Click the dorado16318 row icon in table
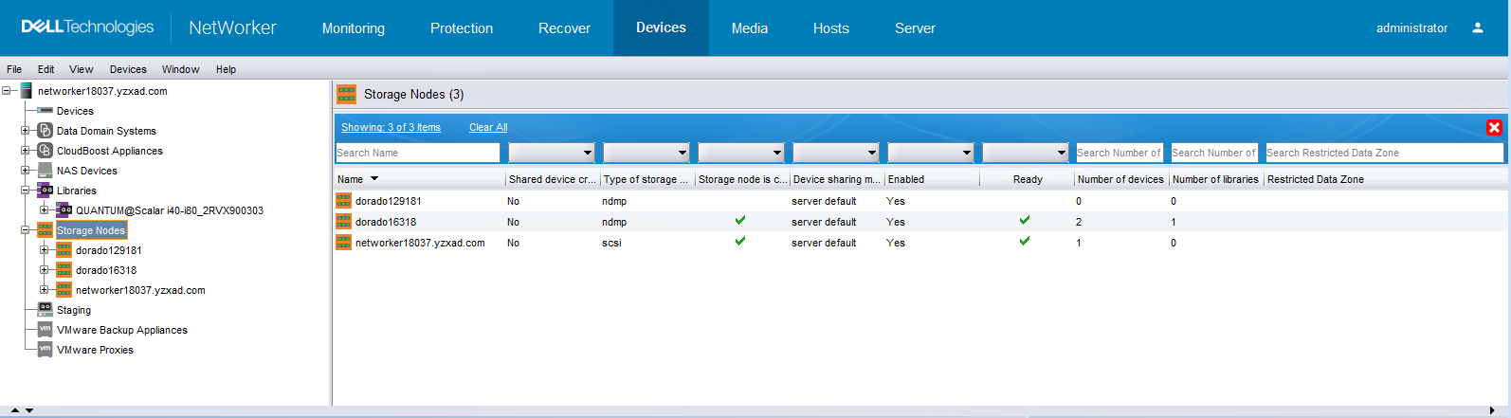This screenshot has width=1511, height=418. coord(344,222)
